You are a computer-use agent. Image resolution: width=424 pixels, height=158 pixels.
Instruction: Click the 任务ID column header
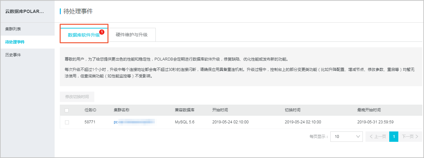click(90, 110)
